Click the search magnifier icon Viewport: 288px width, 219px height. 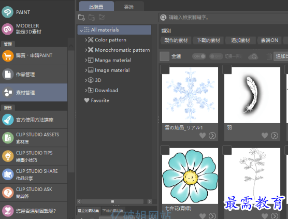pos(163,18)
